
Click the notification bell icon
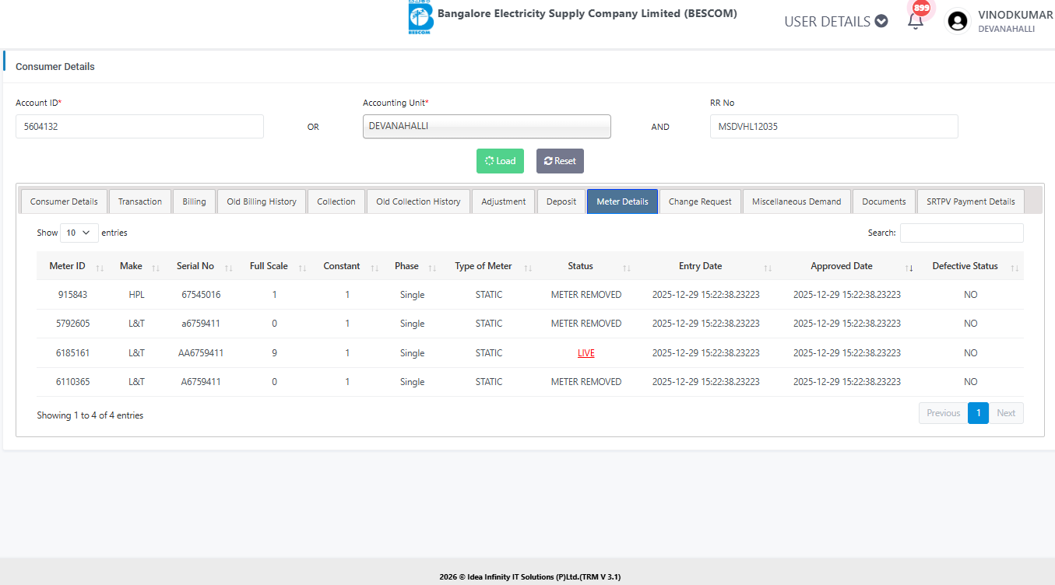[916, 21]
